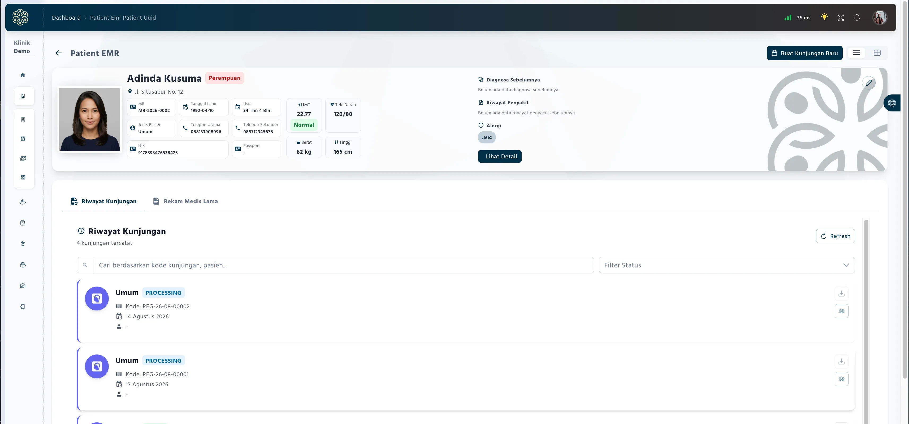Open the Filter Status dropdown
Image resolution: width=909 pixels, height=424 pixels.
pyautogui.click(x=726, y=265)
